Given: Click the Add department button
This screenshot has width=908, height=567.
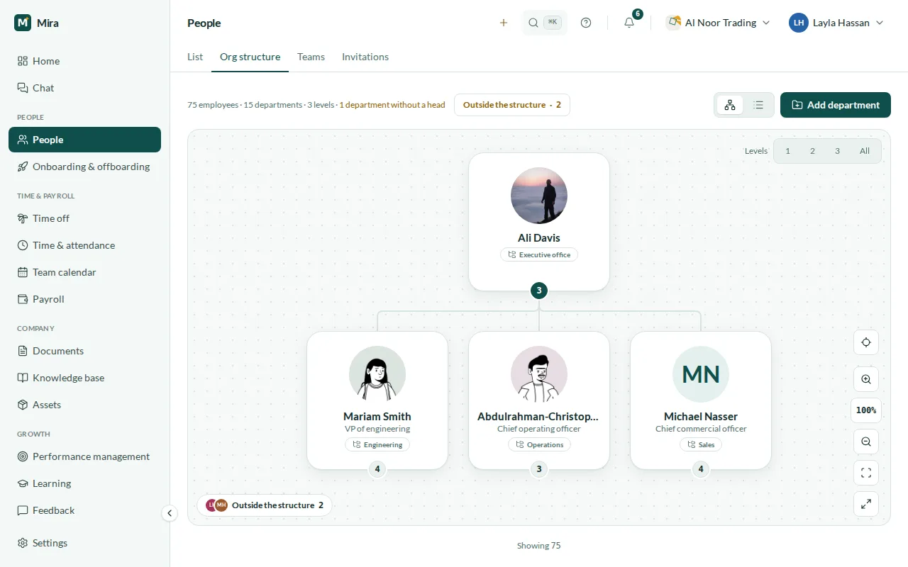Looking at the screenshot, I should pyautogui.click(x=836, y=105).
